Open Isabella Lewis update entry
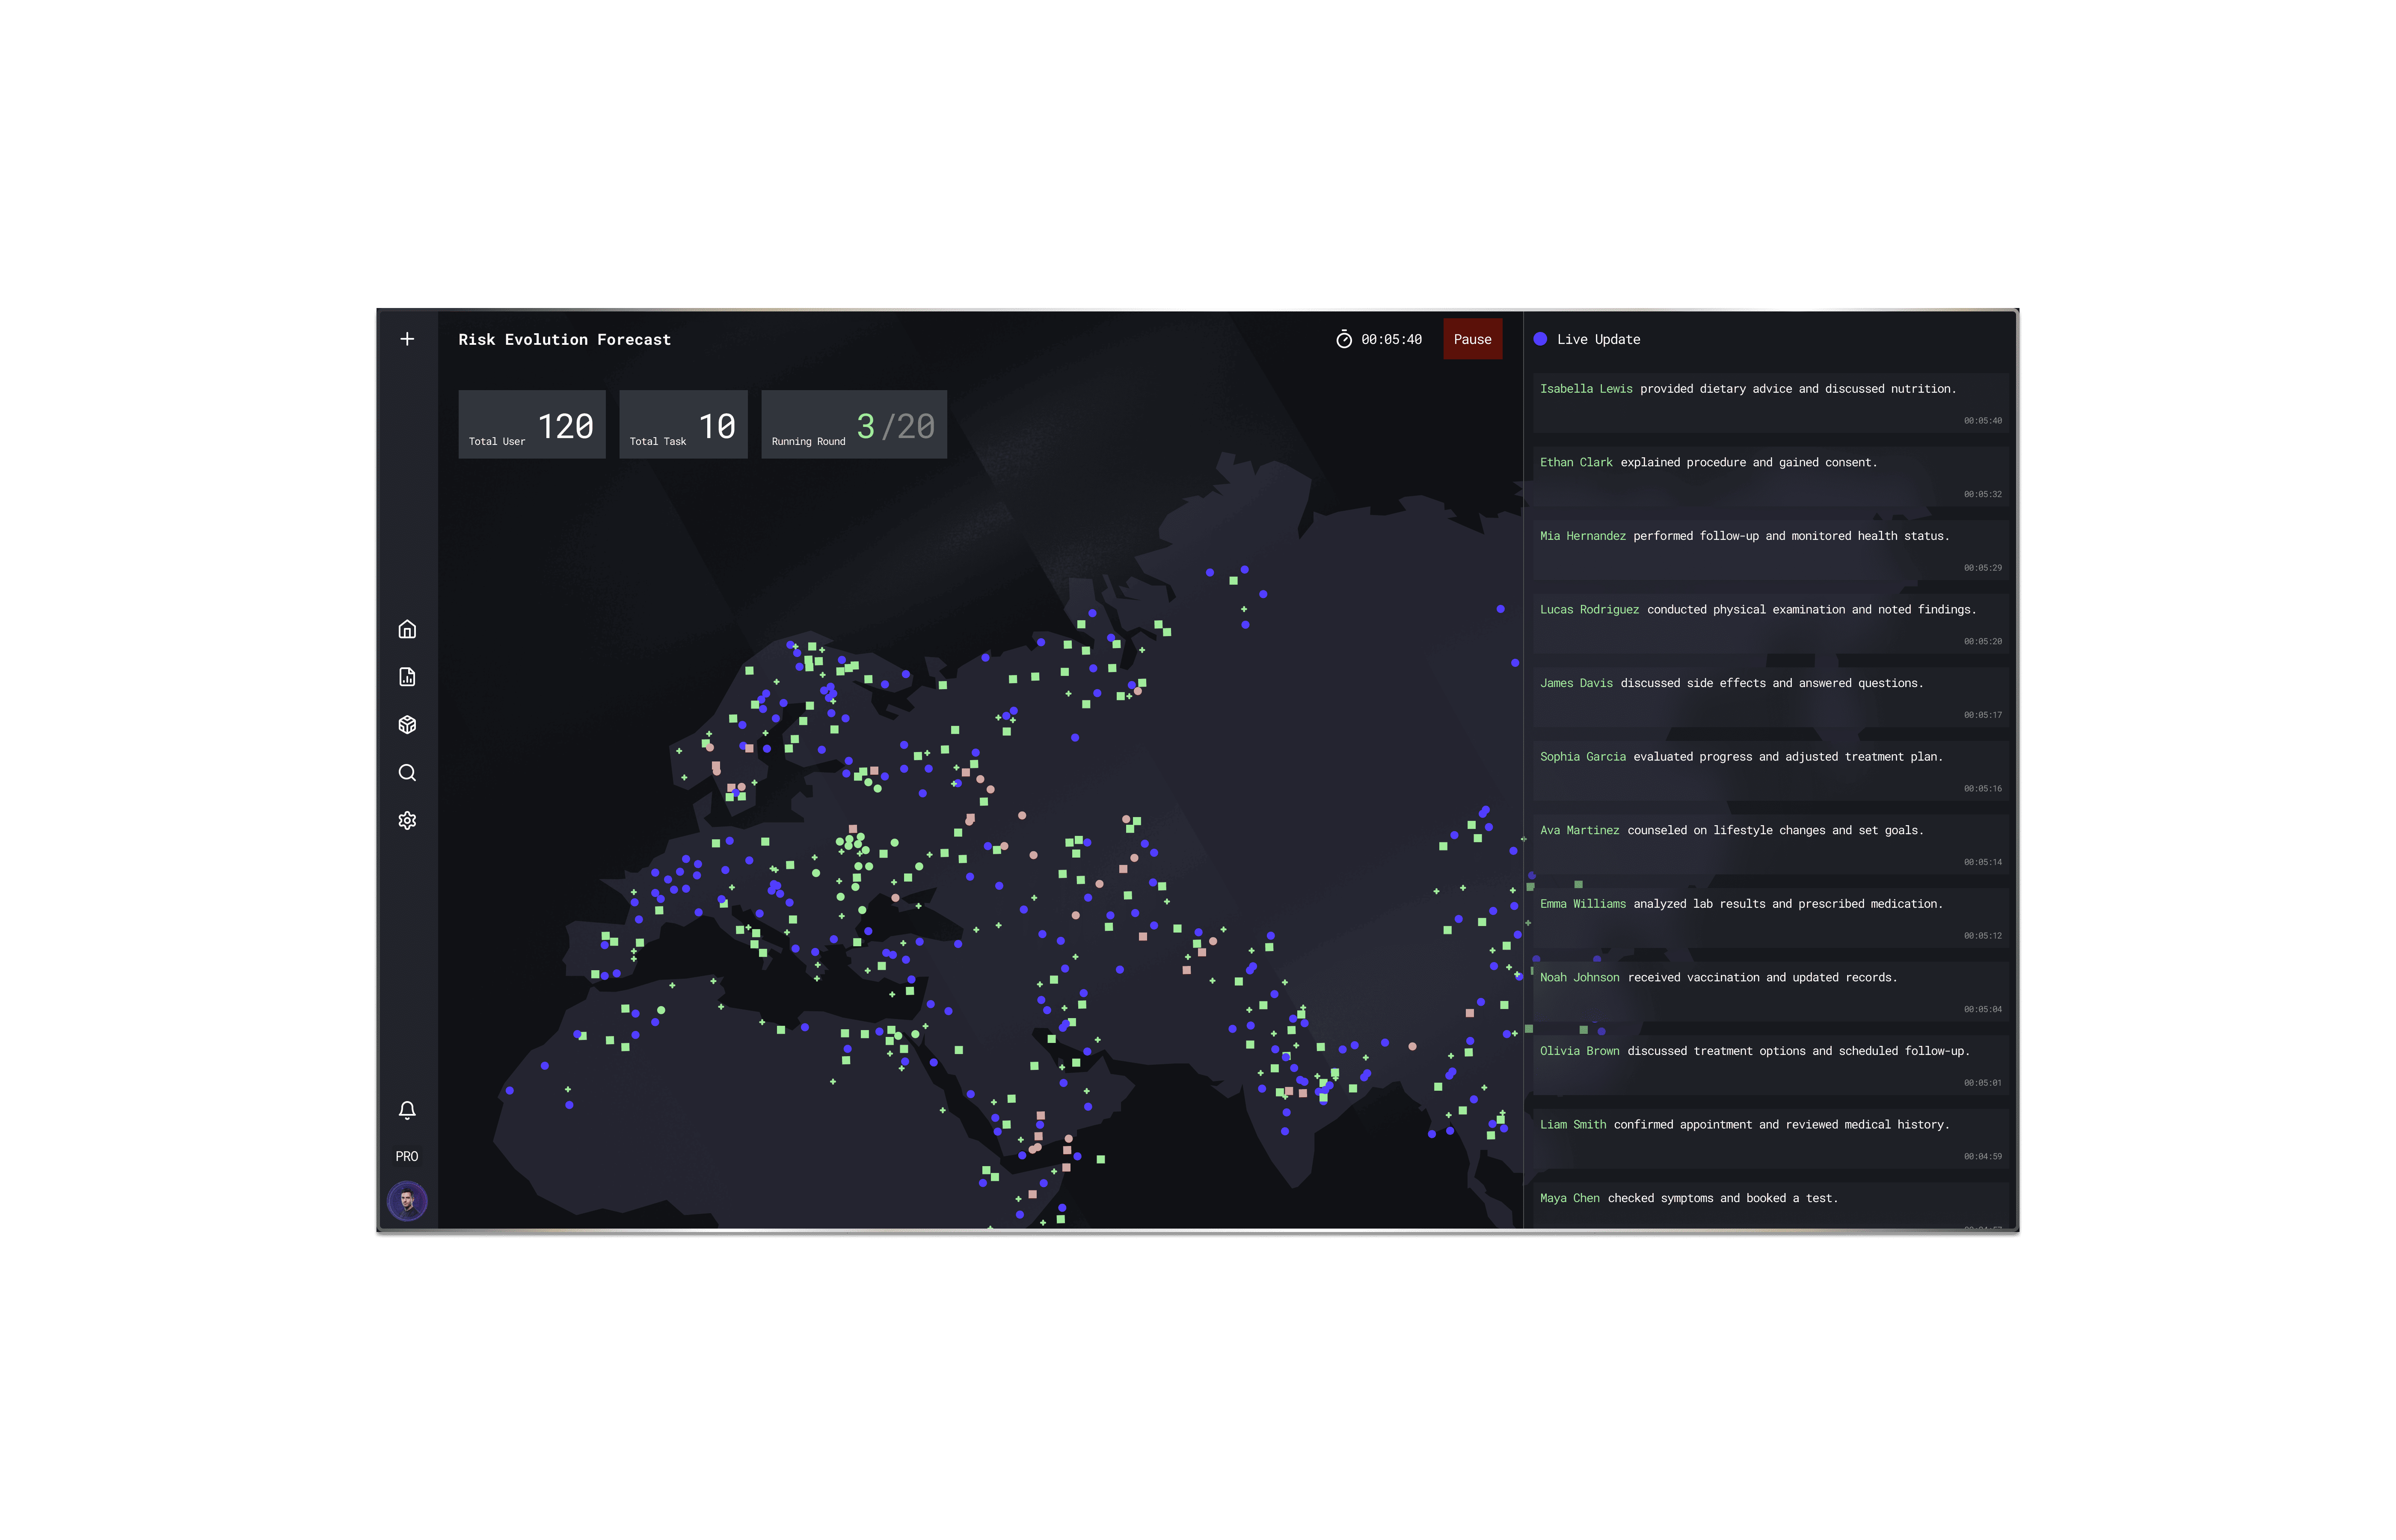This screenshot has width=2396, height=1540. [x=1770, y=402]
